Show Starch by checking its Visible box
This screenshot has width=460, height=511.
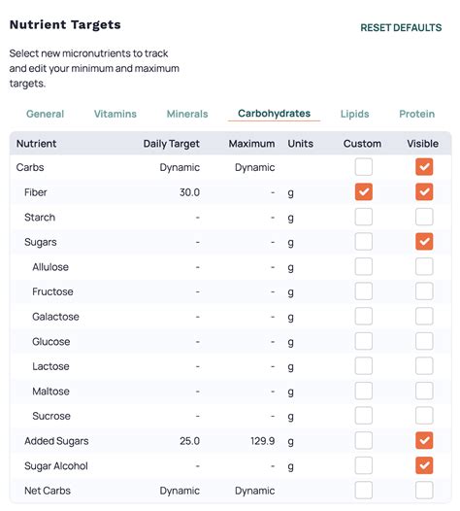tap(424, 217)
